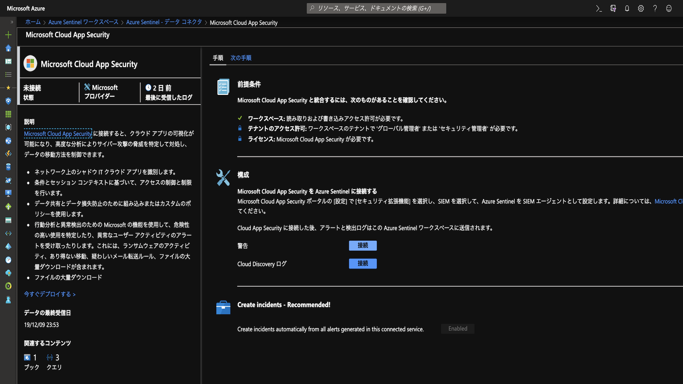Expand the left sidebar menu
The width and height of the screenshot is (683, 384).
coord(12,22)
